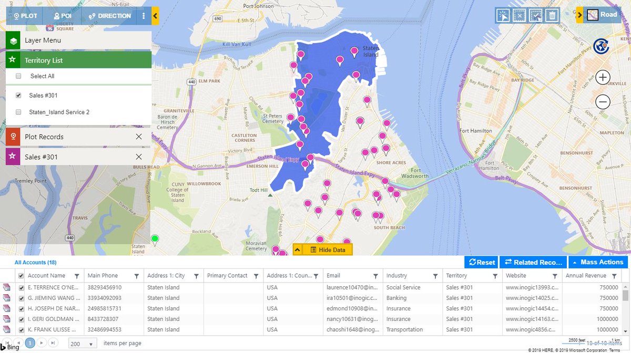Viewport: 631px width, 353px height.
Task: Open the Email column filter
Action: (x=375, y=276)
